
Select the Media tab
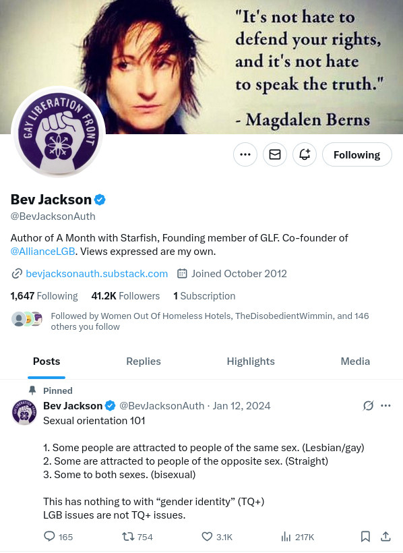355,361
